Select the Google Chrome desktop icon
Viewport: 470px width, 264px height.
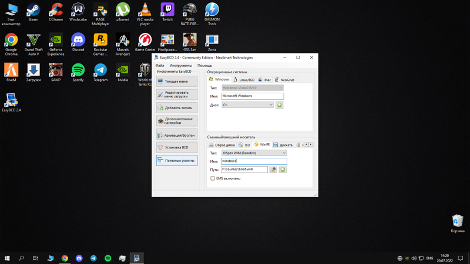point(11,45)
